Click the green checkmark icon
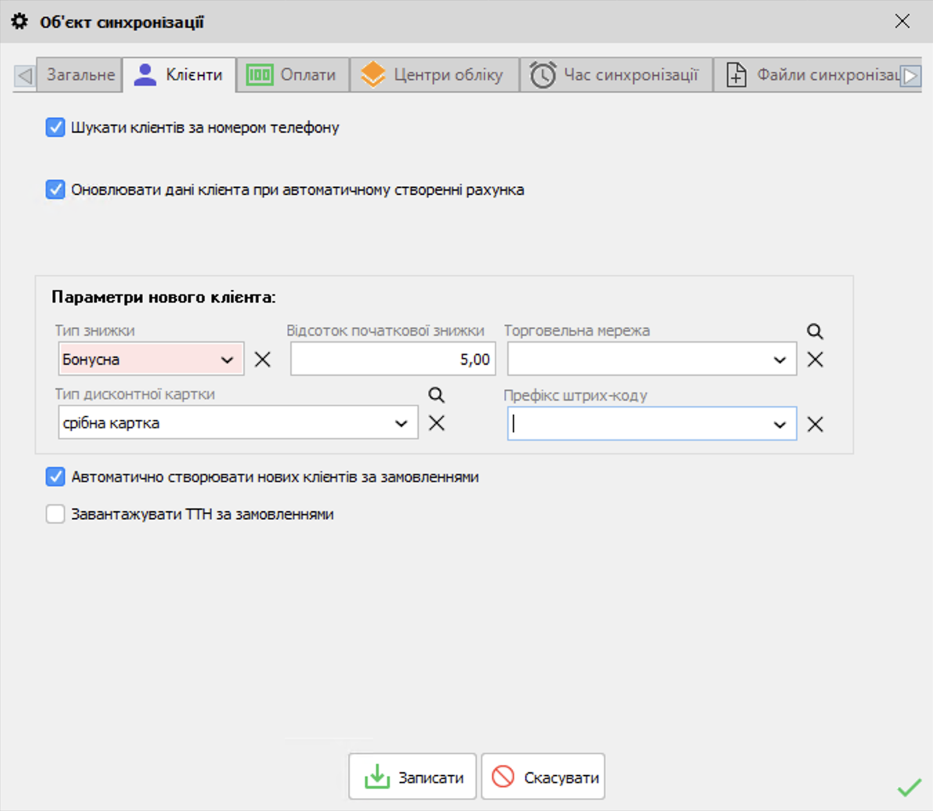The image size is (933, 811). coord(910,787)
